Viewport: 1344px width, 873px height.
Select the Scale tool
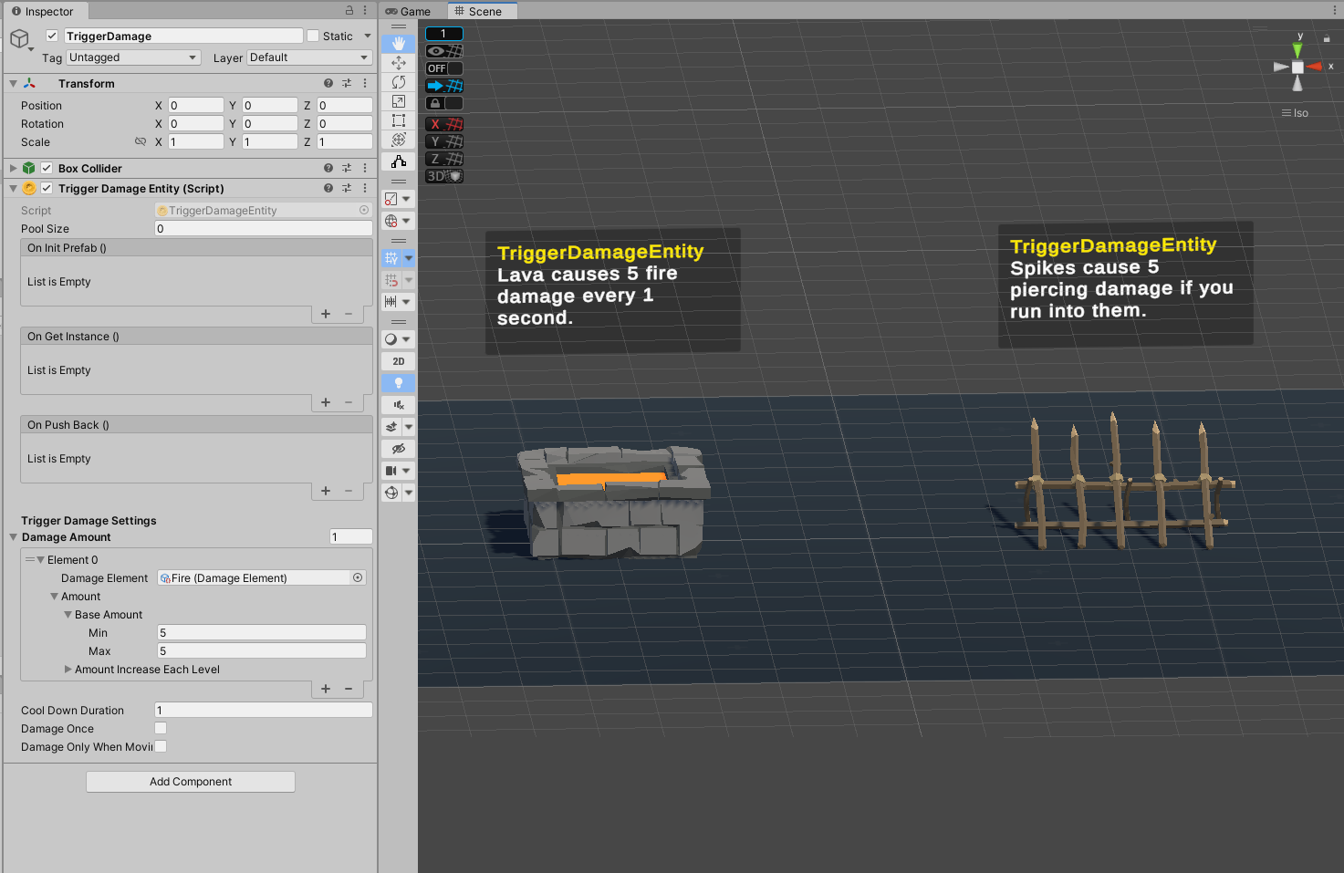pos(399,101)
